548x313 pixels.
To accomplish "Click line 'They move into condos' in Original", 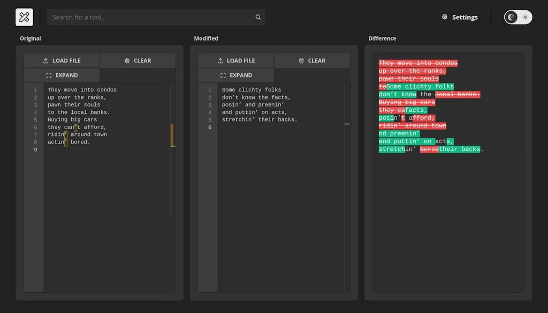I will pyautogui.click(x=82, y=90).
